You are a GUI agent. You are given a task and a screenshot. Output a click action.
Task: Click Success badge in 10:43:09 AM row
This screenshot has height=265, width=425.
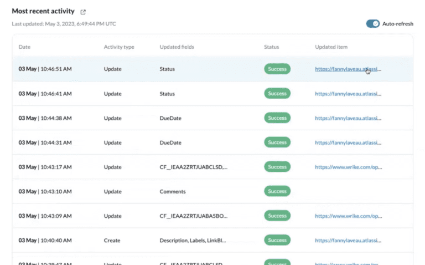pyautogui.click(x=277, y=216)
